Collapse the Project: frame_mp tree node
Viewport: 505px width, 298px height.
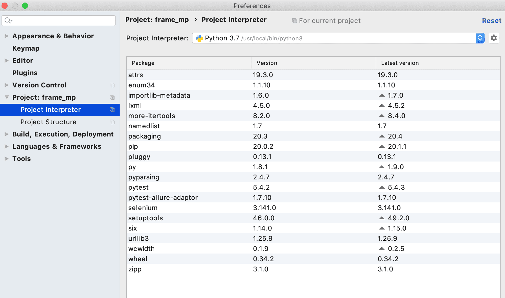point(7,97)
